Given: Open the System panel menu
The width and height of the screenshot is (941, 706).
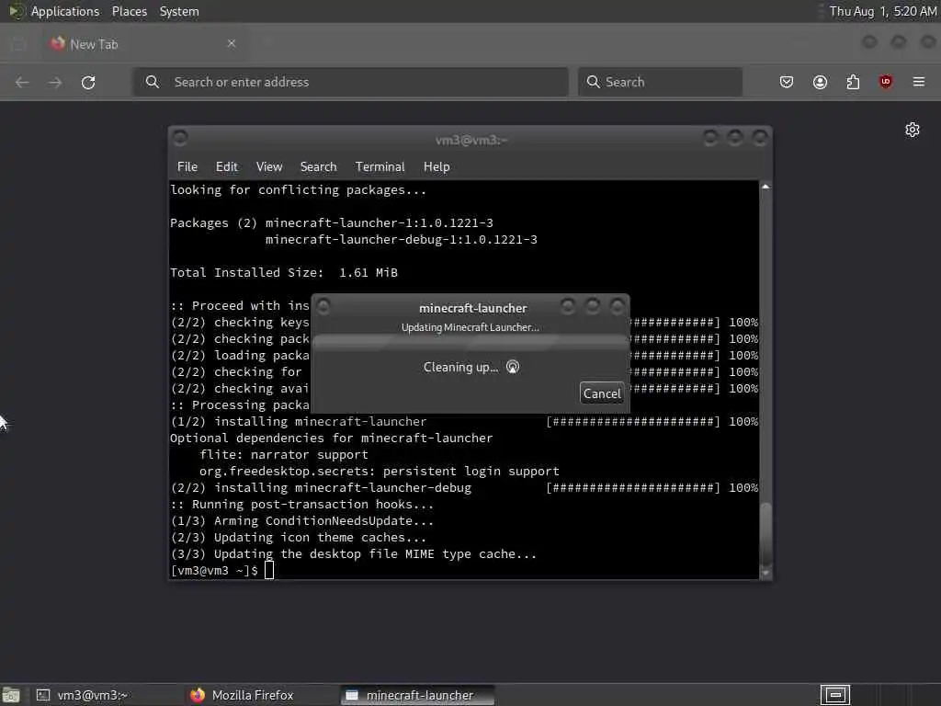Looking at the screenshot, I should (179, 11).
